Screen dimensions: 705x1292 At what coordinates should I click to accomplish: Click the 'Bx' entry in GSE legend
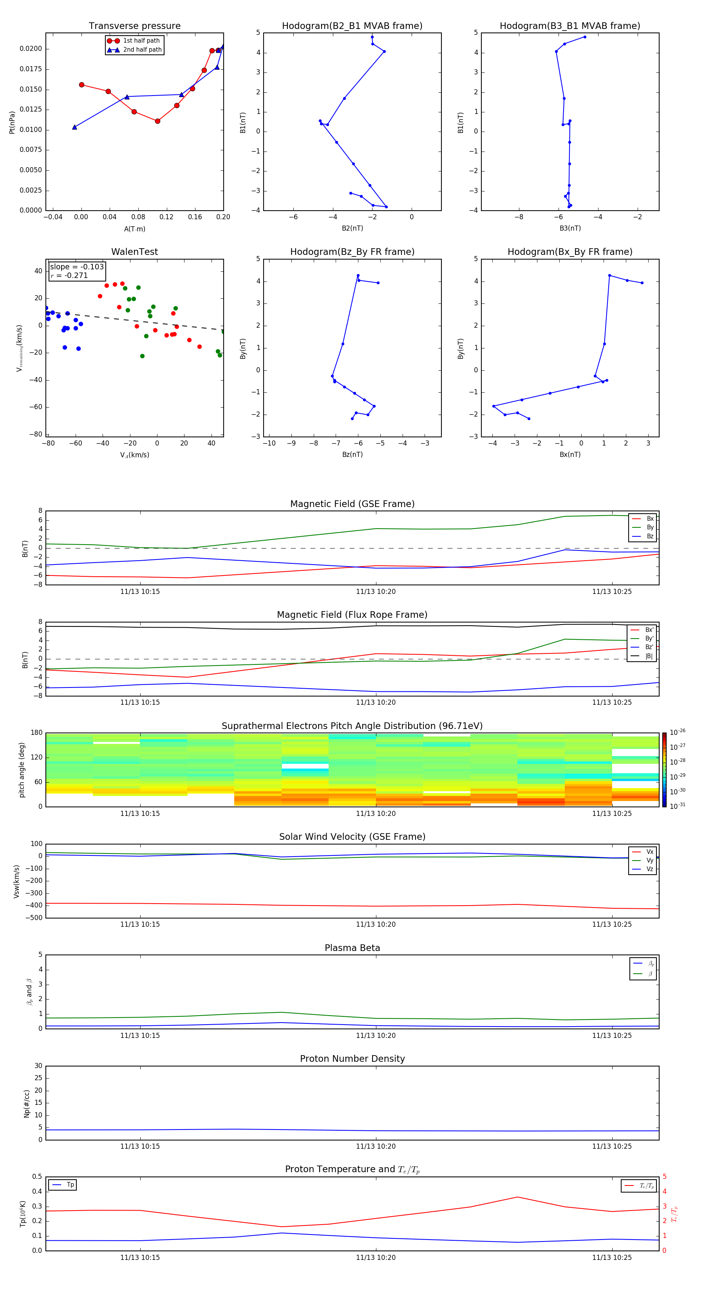pyautogui.click(x=643, y=519)
